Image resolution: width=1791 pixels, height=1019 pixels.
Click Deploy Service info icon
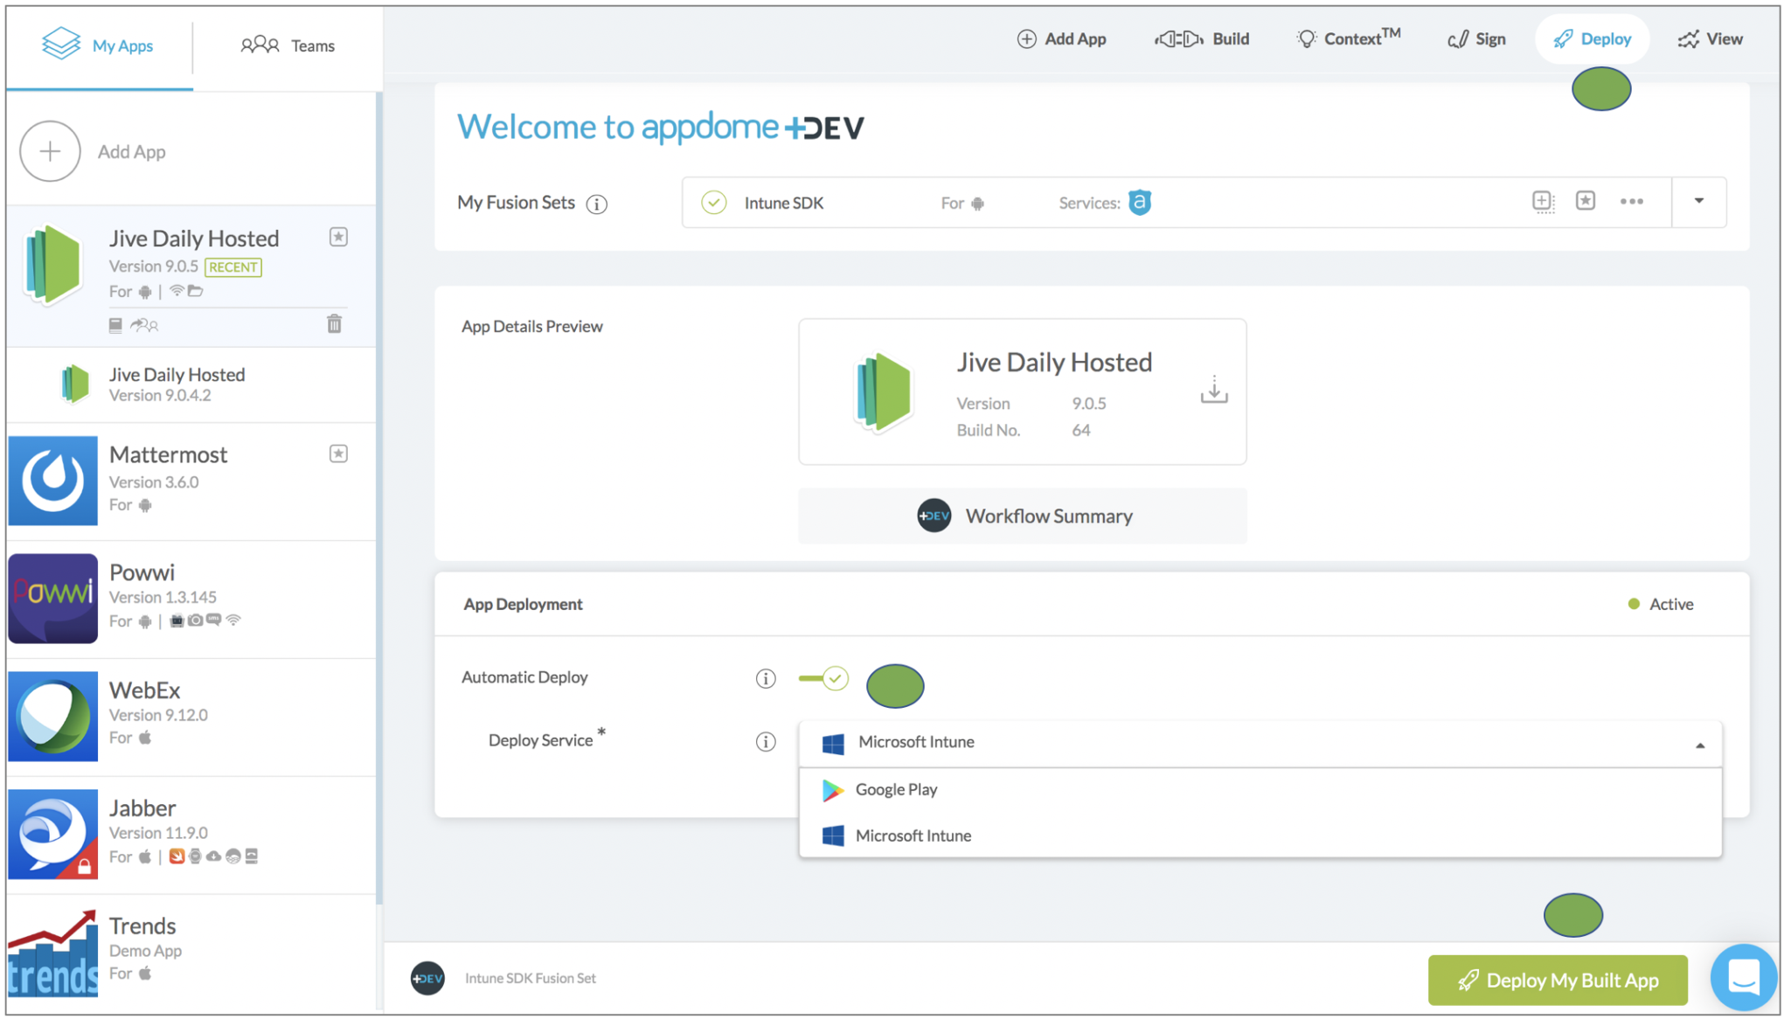point(766,742)
